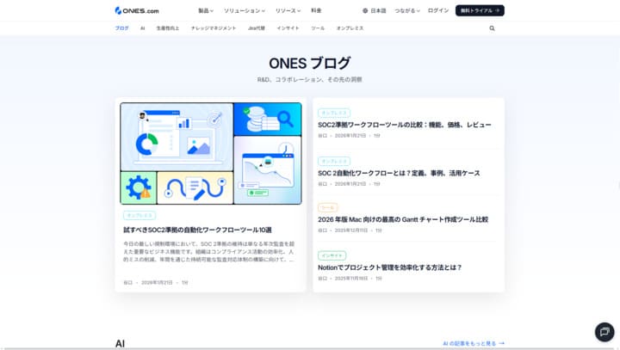Viewport: 620px width, 350px height.
Task: Start the 無料トライアル free trial
Action: click(480, 10)
